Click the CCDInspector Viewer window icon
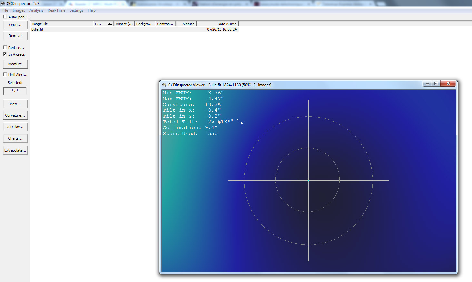This screenshot has height=282, width=472. pyautogui.click(x=164, y=85)
